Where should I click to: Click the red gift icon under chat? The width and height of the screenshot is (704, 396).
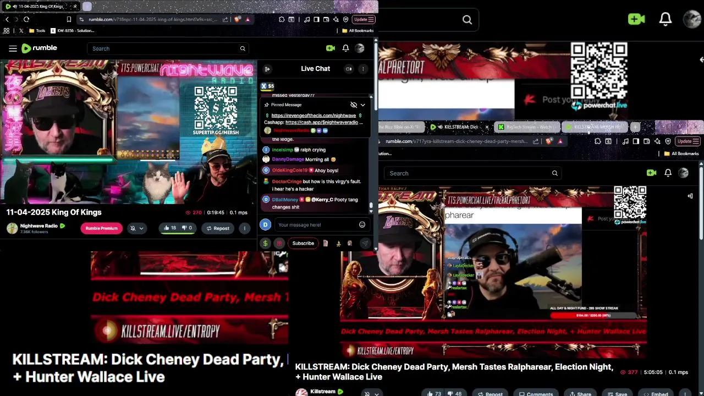click(279, 243)
